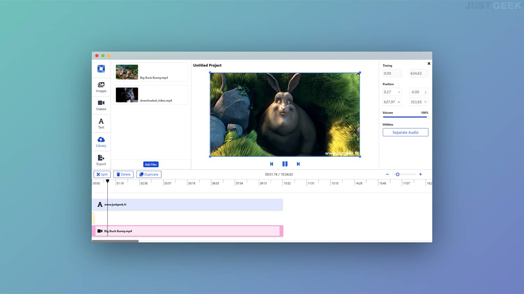
Task: Click the small yellow clip on middle track
Action: coord(93,218)
